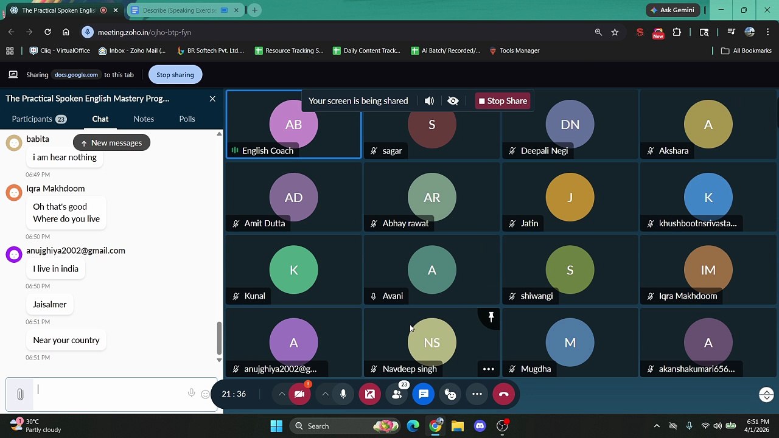The image size is (779, 438).
Task: Open the Tools Manager bookmark
Action: (x=514, y=51)
